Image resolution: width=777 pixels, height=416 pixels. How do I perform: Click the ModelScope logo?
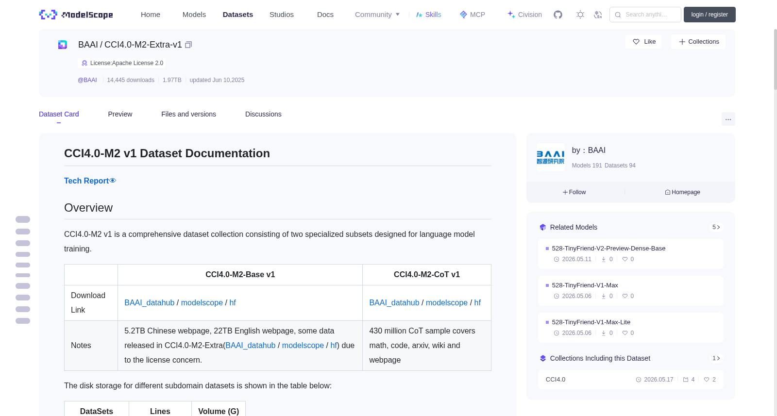coord(76,15)
